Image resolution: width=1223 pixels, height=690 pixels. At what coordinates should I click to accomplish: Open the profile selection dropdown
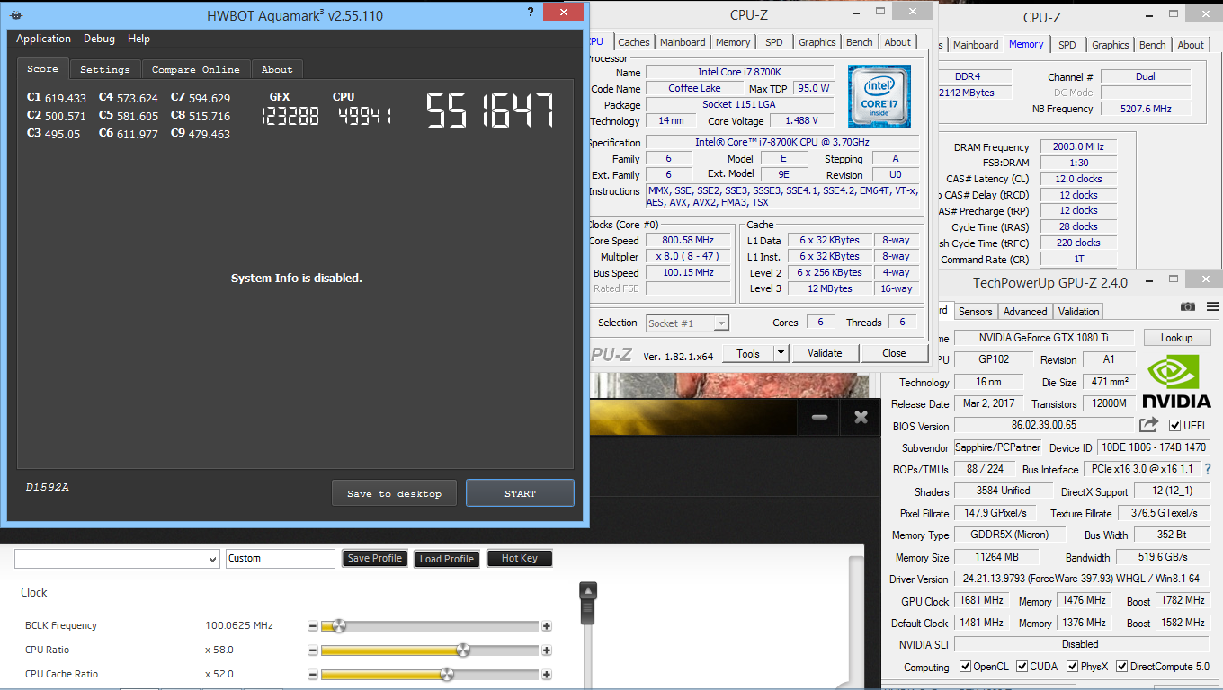point(117,559)
